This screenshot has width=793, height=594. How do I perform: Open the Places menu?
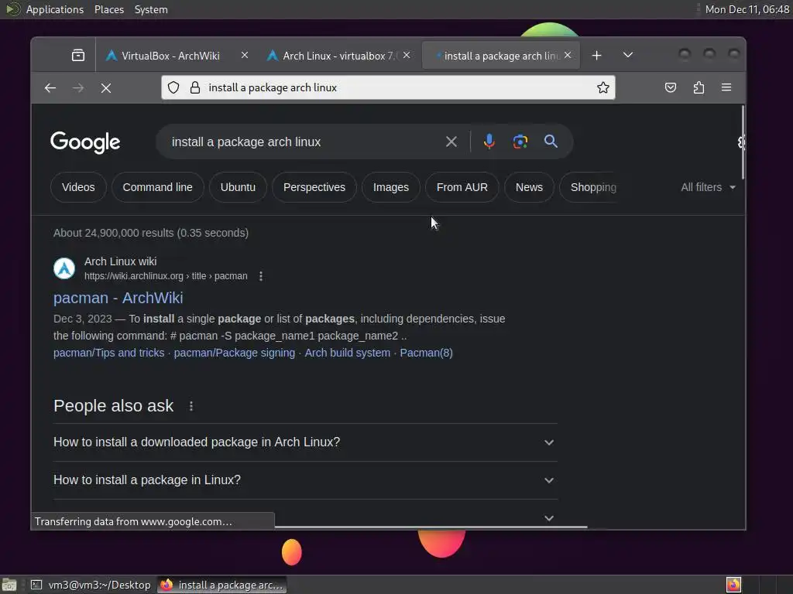tap(108, 9)
